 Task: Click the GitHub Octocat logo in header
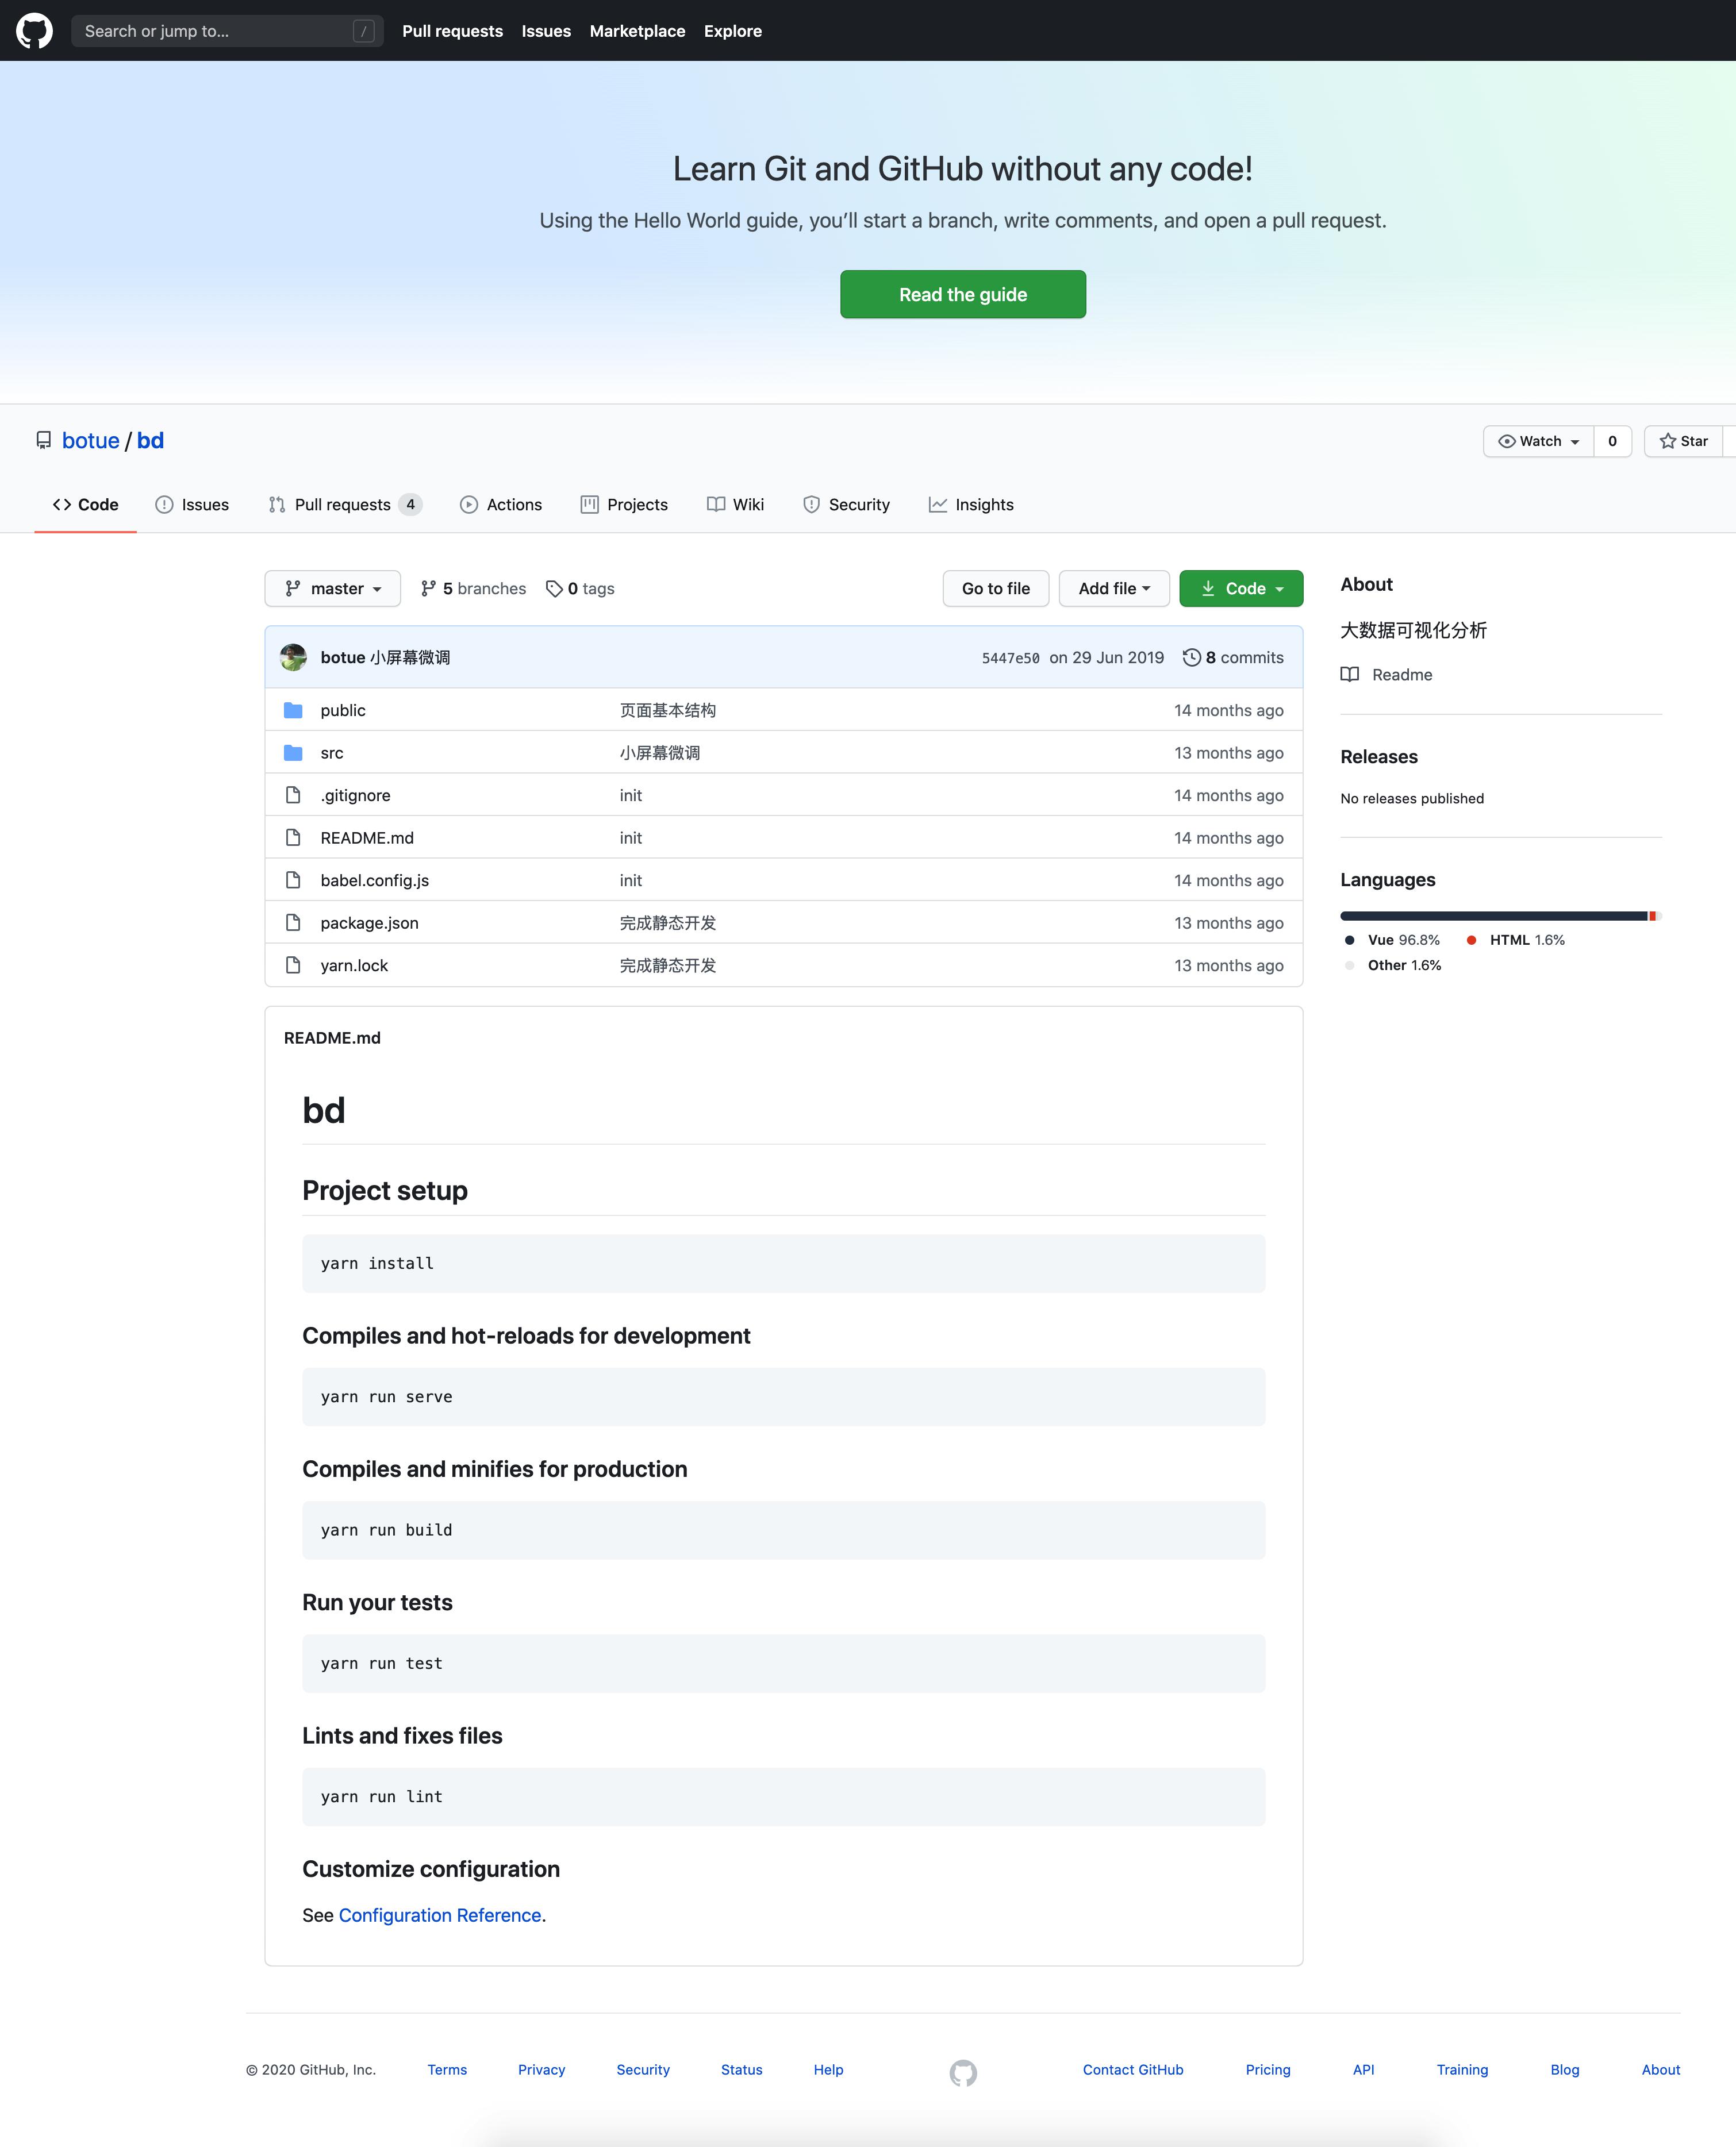pyautogui.click(x=35, y=31)
